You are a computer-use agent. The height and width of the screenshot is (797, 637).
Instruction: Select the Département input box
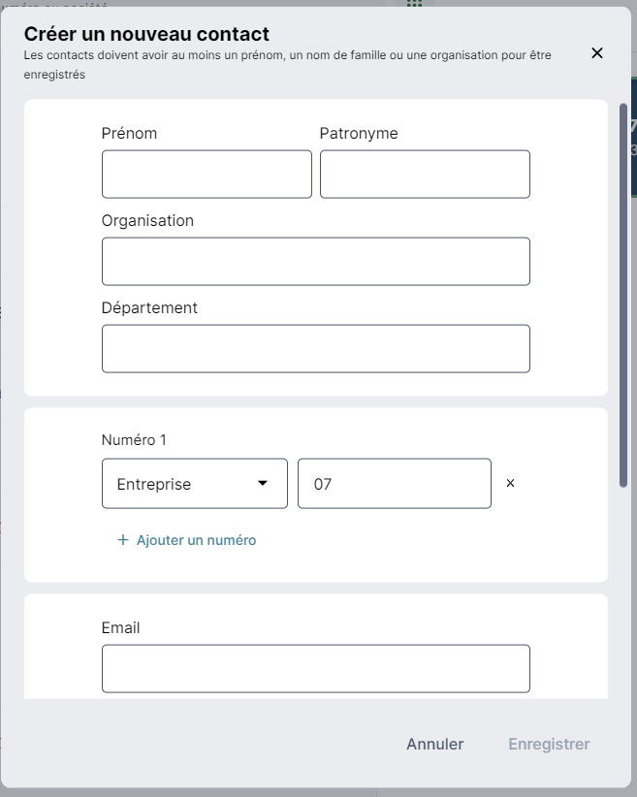[316, 349]
